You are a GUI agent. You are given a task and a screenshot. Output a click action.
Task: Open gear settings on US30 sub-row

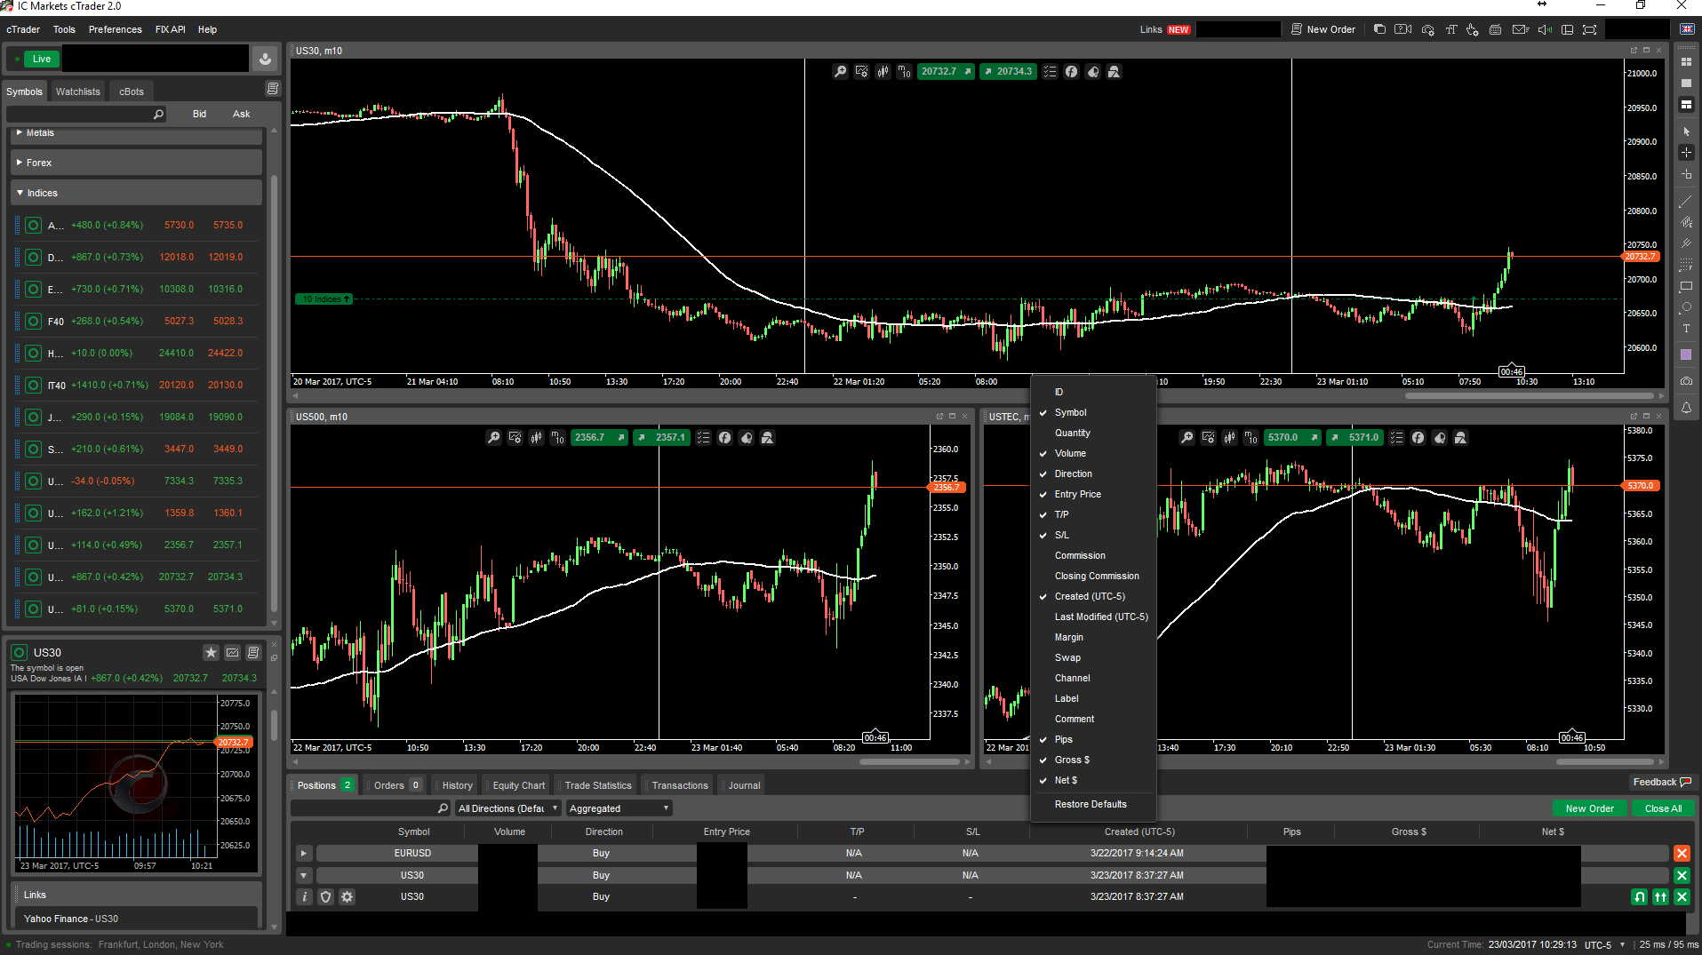click(348, 897)
